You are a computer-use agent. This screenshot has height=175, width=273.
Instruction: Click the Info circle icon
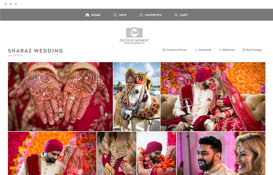115,15
